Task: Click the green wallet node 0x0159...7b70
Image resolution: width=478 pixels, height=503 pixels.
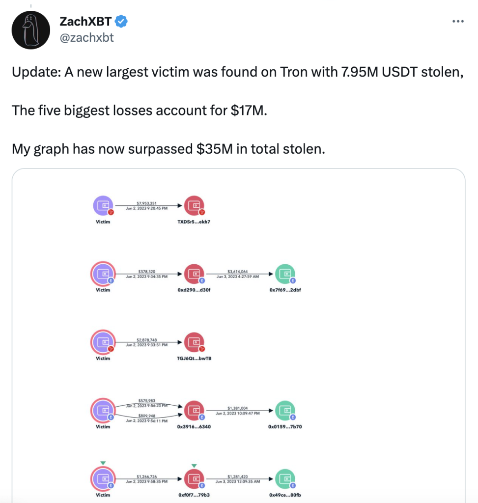Action: click(286, 412)
